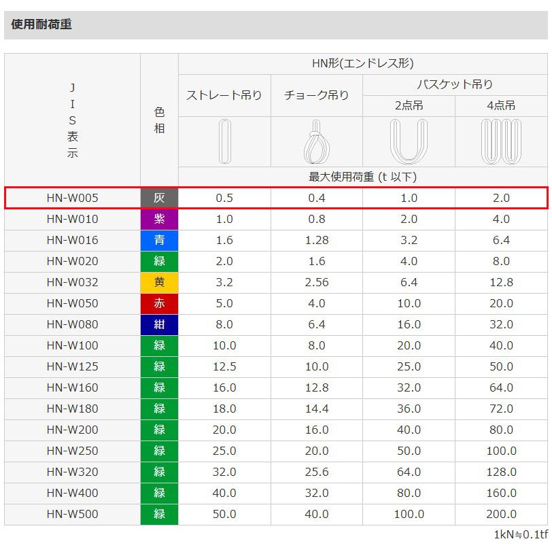
Task: Select the 2点吊 basket sling icon
Action: [x=409, y=141]
